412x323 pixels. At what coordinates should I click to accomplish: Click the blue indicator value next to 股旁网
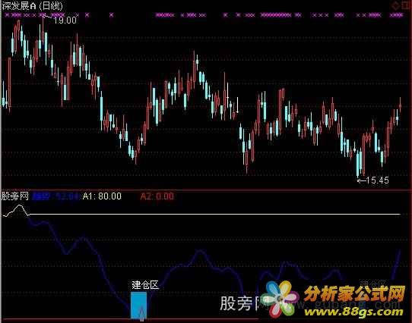point(55,196)
